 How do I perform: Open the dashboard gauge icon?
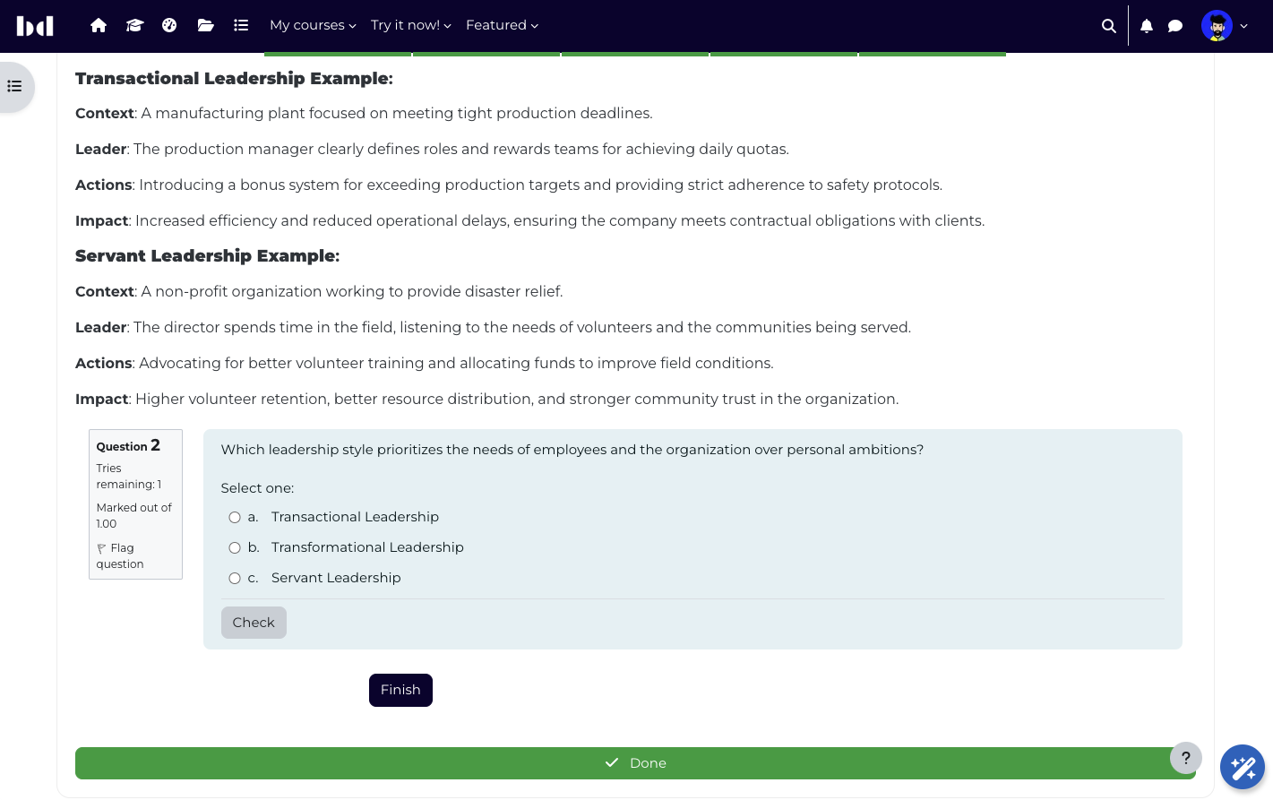169,25
